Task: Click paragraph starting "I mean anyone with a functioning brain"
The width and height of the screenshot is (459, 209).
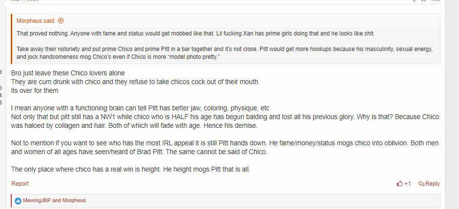Action: [x=225, y=117]
